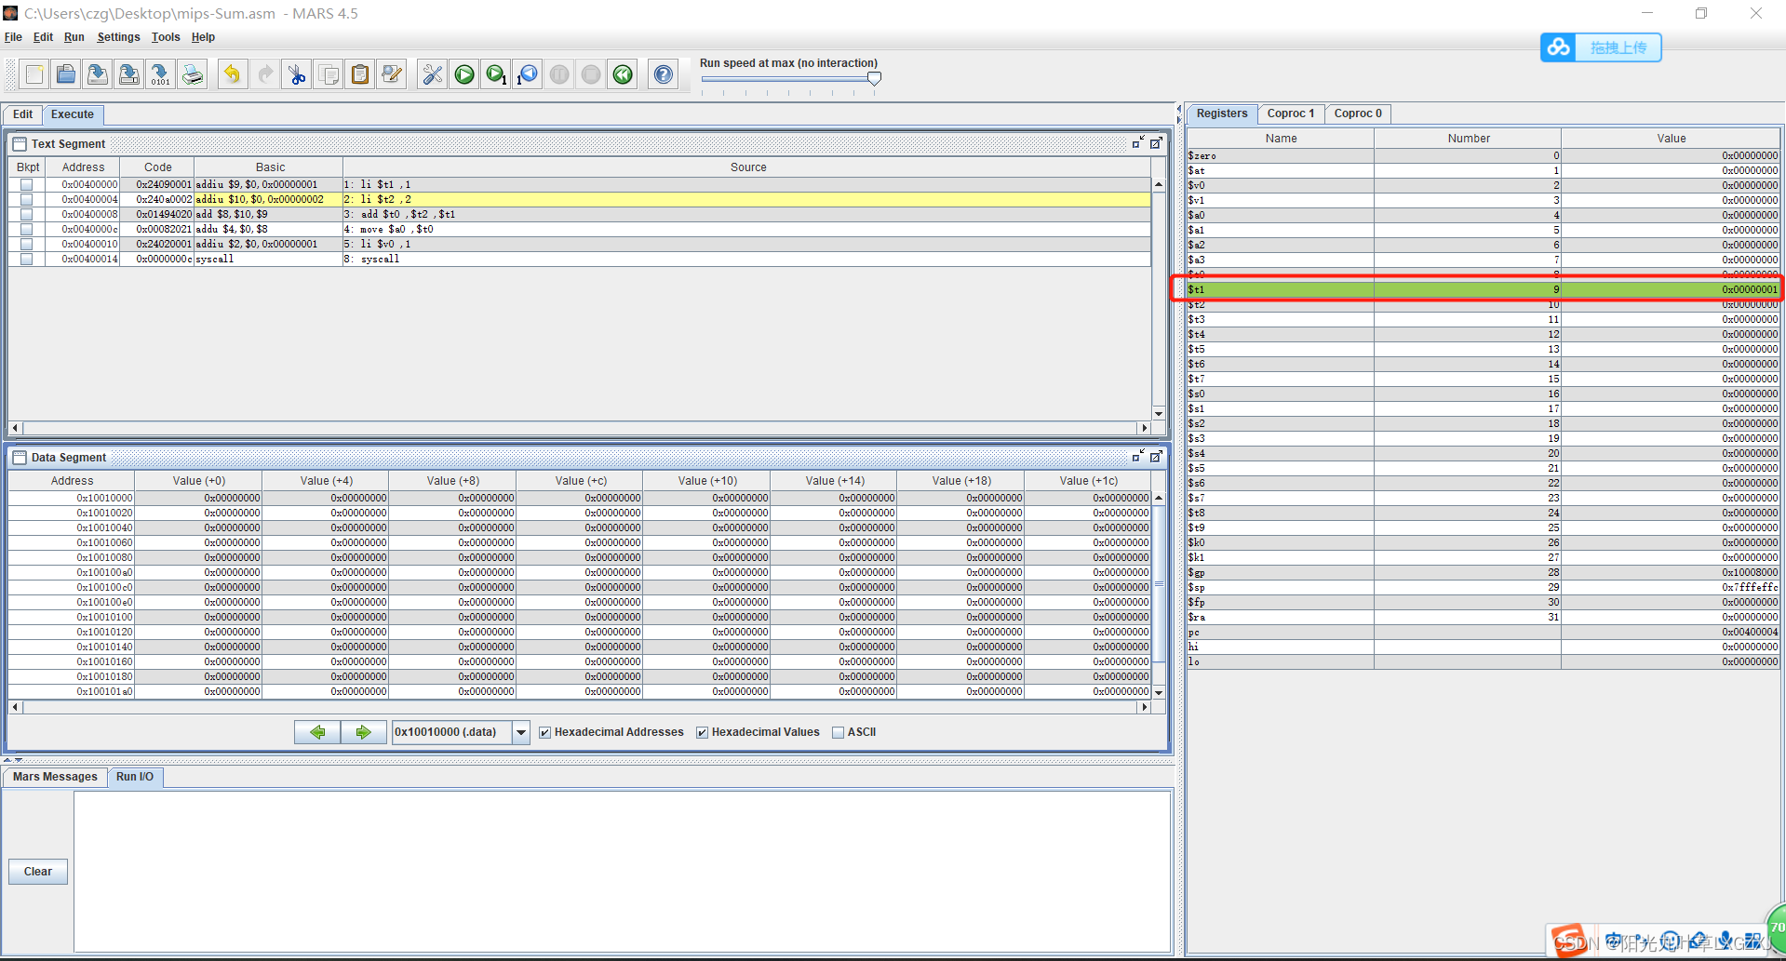Open the Help menu

pyautogui.click(x=203, y=37)
